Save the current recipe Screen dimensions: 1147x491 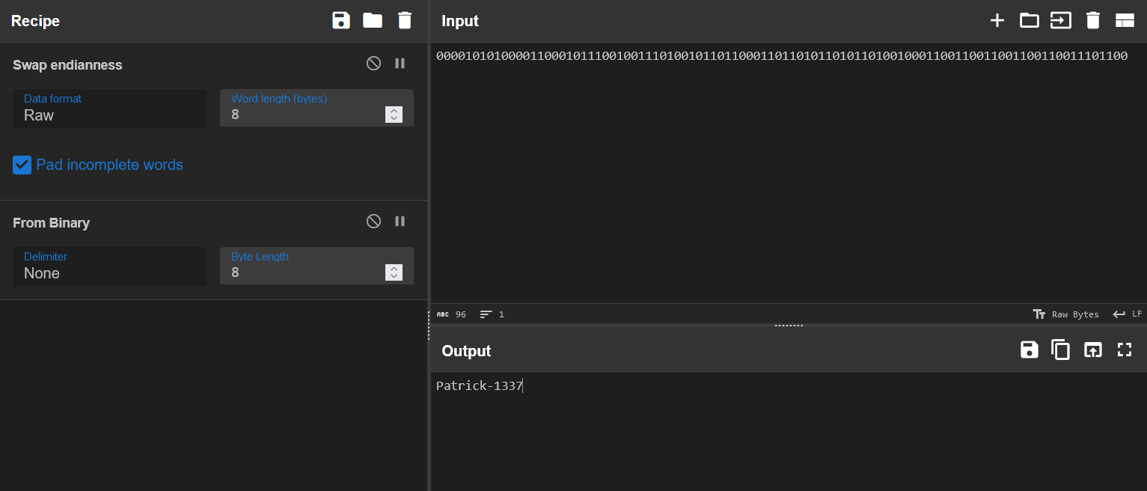[x=341, y=20]
